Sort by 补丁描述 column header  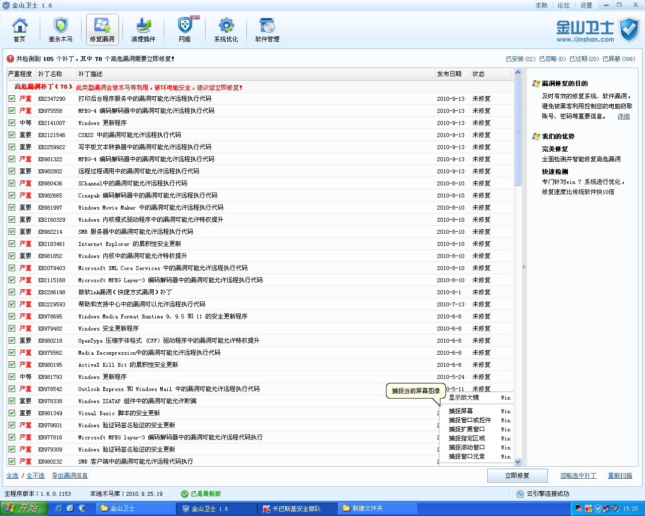[255, 74]
